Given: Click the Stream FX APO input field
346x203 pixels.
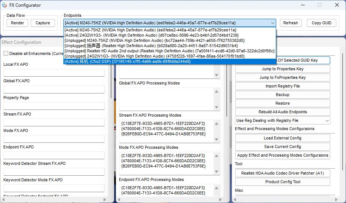Looking at the screenshot, I should pyautogui.click(x=54, y=122).
